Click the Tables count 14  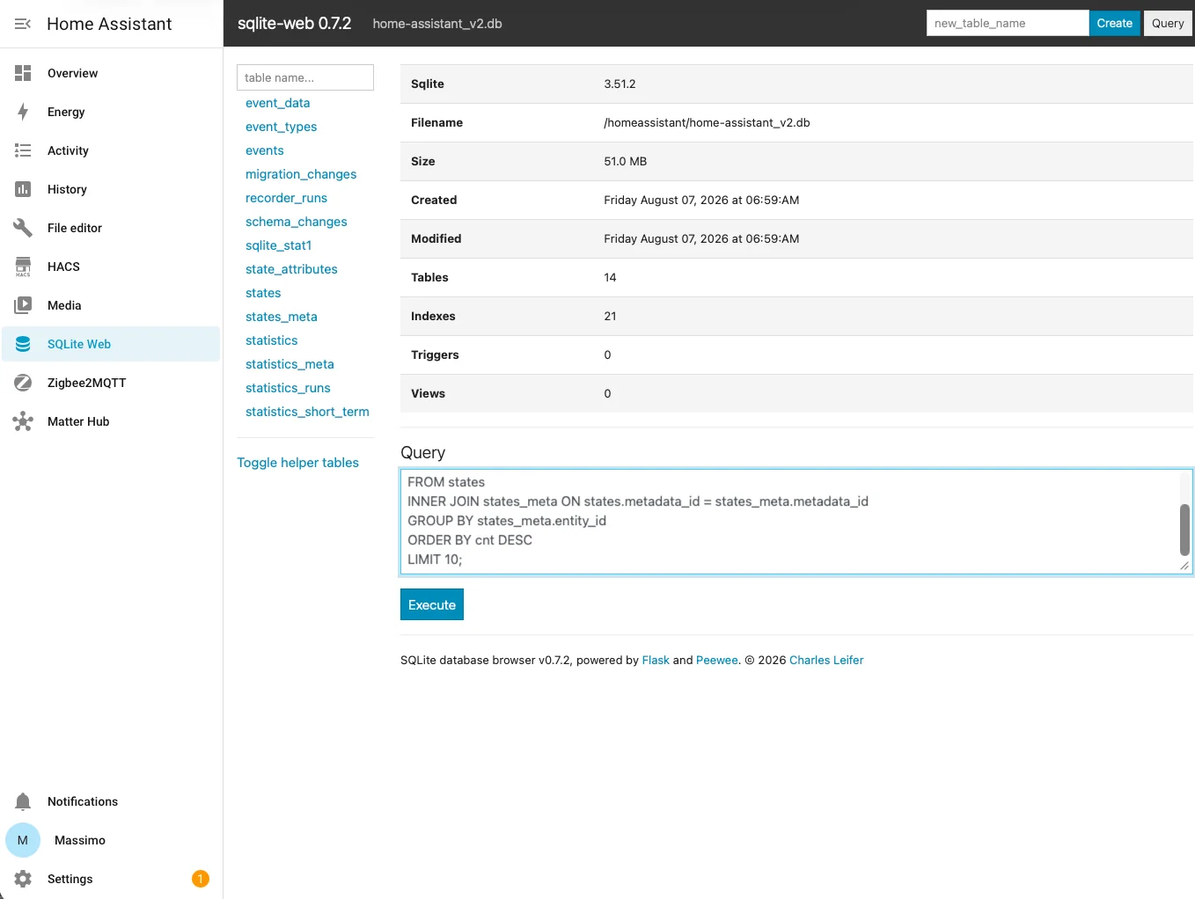(610, 277)
